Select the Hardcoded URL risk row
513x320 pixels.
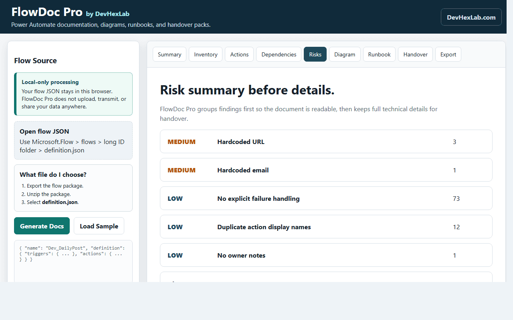point(326,142)
